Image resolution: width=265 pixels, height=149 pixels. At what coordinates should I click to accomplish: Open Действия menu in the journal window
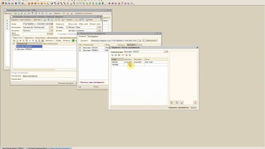point(8,13)
